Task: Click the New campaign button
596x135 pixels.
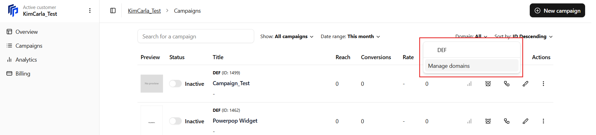Action: coord(557,11)
